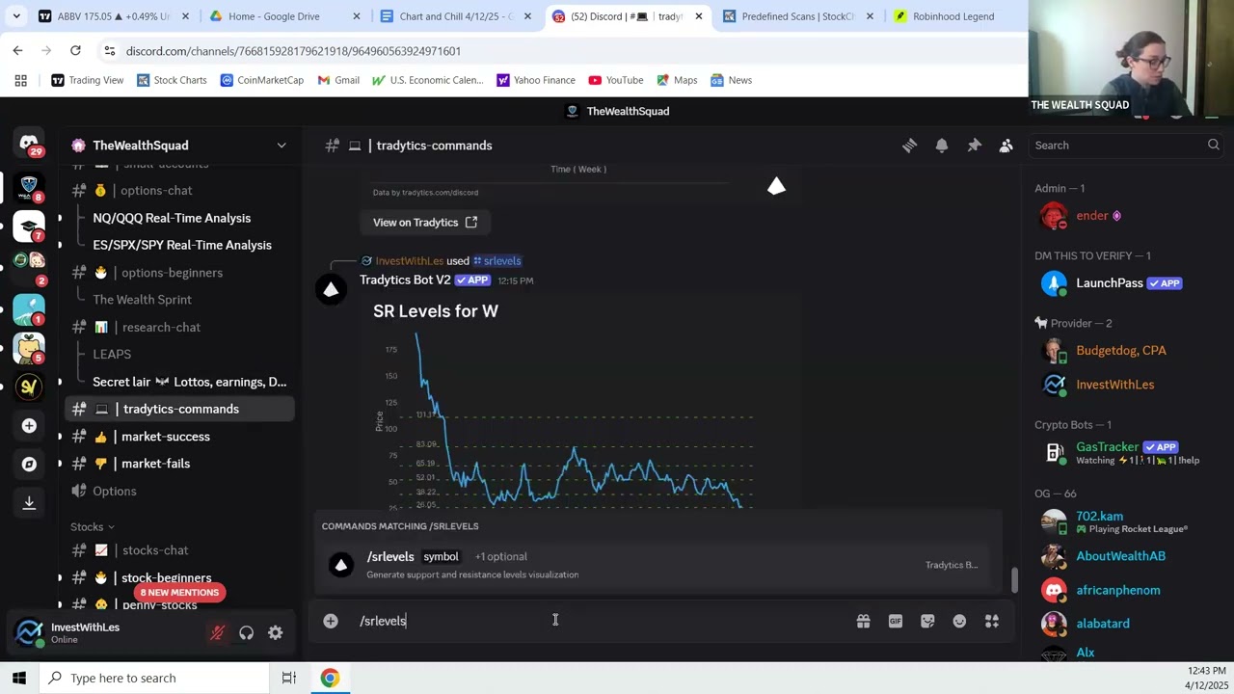Open research-chat channel
The height and width of the screenshot is (694, 1234).
[x=179, y=327]
